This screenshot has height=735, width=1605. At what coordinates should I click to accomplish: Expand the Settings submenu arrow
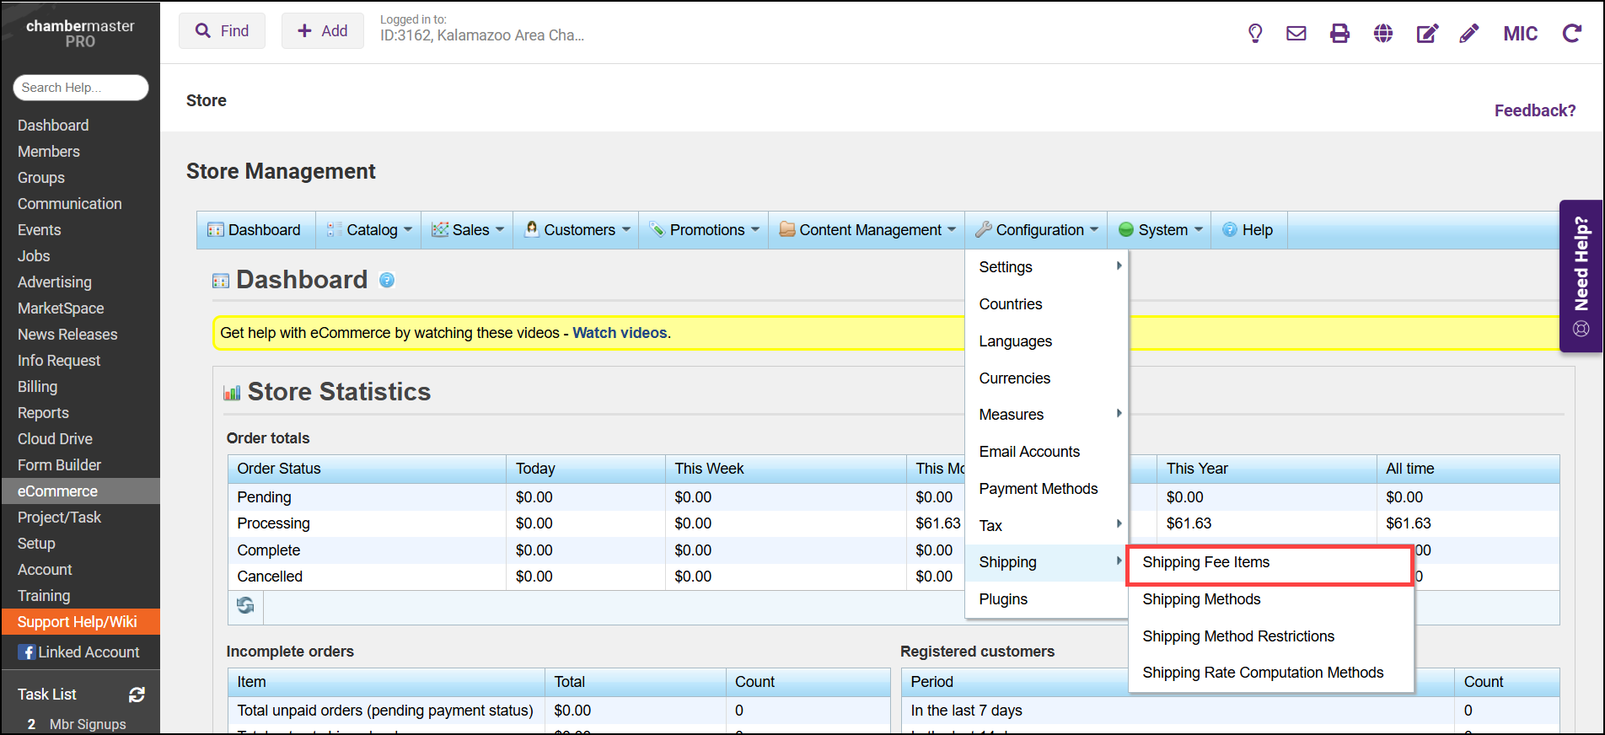pos(1119,266)
